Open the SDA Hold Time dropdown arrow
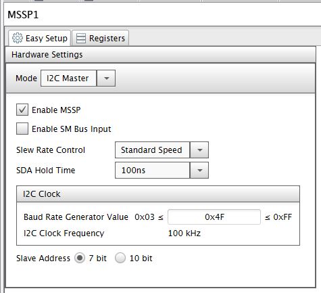This screenshot has width=321, height=293. [x=199, y=171]
